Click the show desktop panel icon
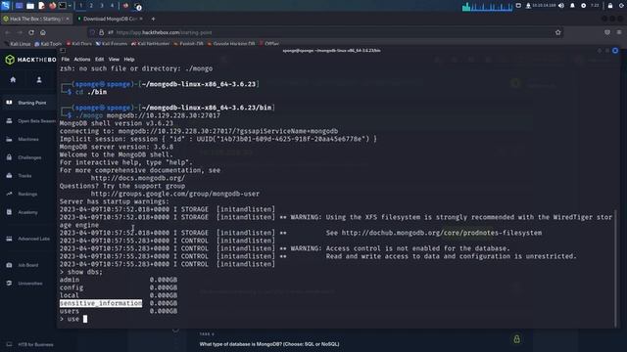Screen dimensions: 627x352 click(19, 6)
